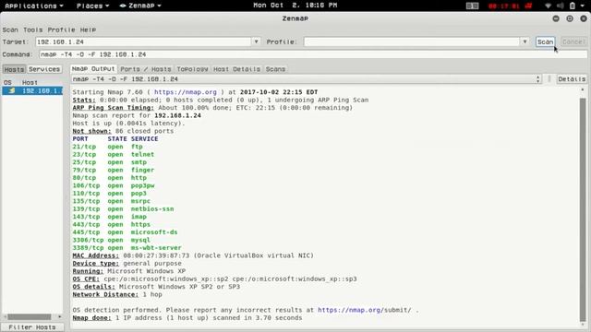Click the 443/tcp open https line
Image resolution: width=591 pixels, height=332 pixels.
coord(111,224)
